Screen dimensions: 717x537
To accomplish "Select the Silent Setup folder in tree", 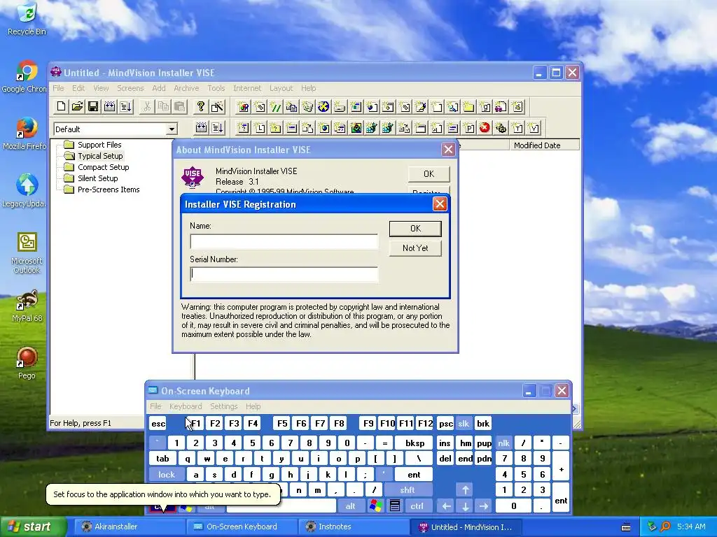I will point(97,178).
